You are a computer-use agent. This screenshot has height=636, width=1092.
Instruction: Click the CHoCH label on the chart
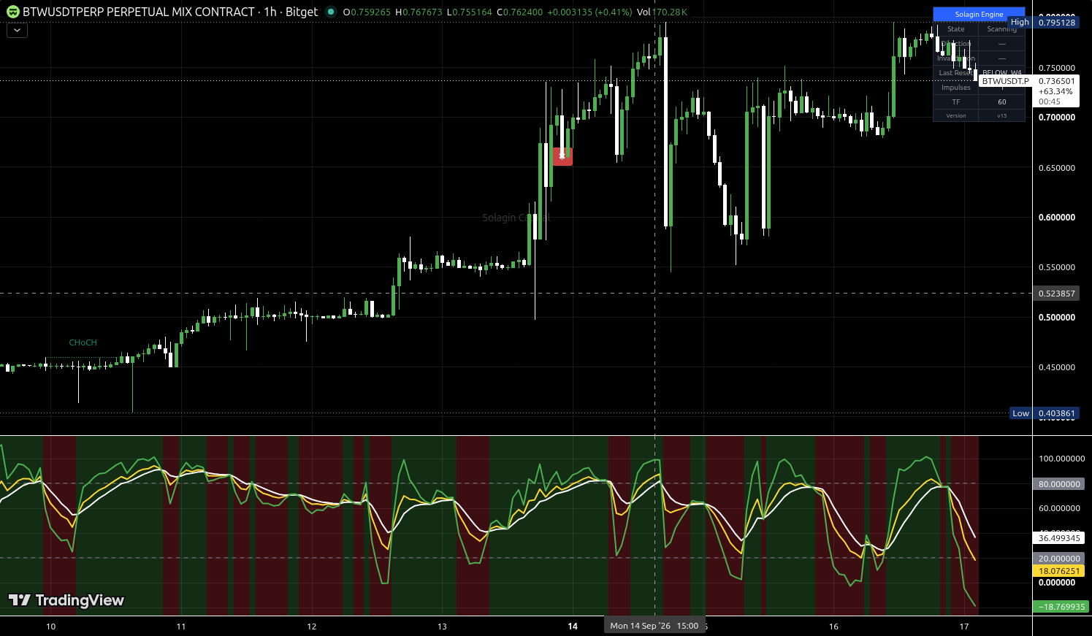click(x=83, y=342)
